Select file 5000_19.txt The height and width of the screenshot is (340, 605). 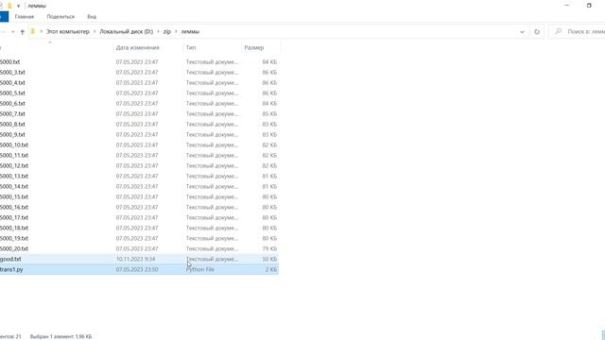tap(14, 239)
